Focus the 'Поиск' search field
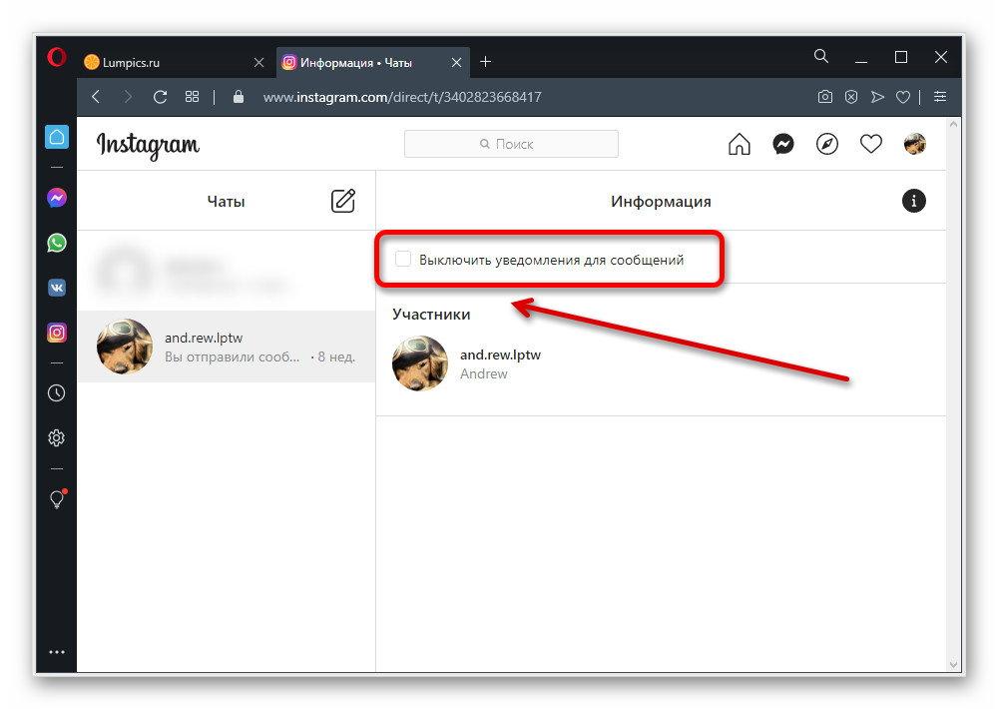 click(x=511, y=144)
